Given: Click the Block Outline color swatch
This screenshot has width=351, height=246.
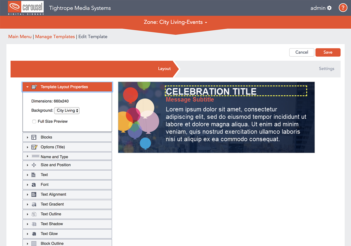Looking at the screenshot, I should click(x=34, y=243).
